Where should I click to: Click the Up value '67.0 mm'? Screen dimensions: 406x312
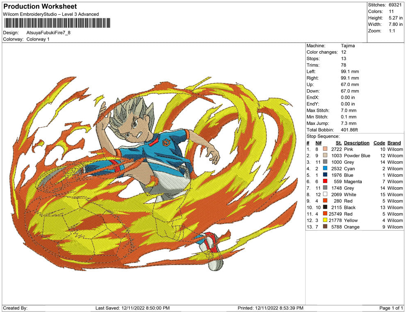tap(350, 84)
